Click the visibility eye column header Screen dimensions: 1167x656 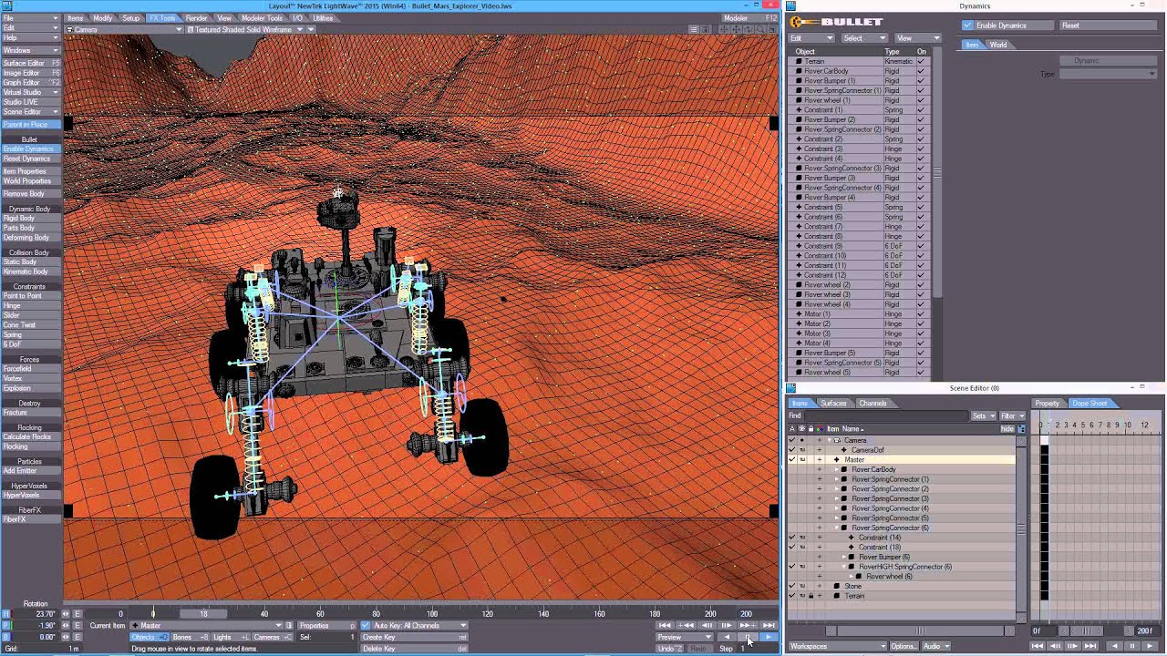pyautogui.click(x=801, y=429)
